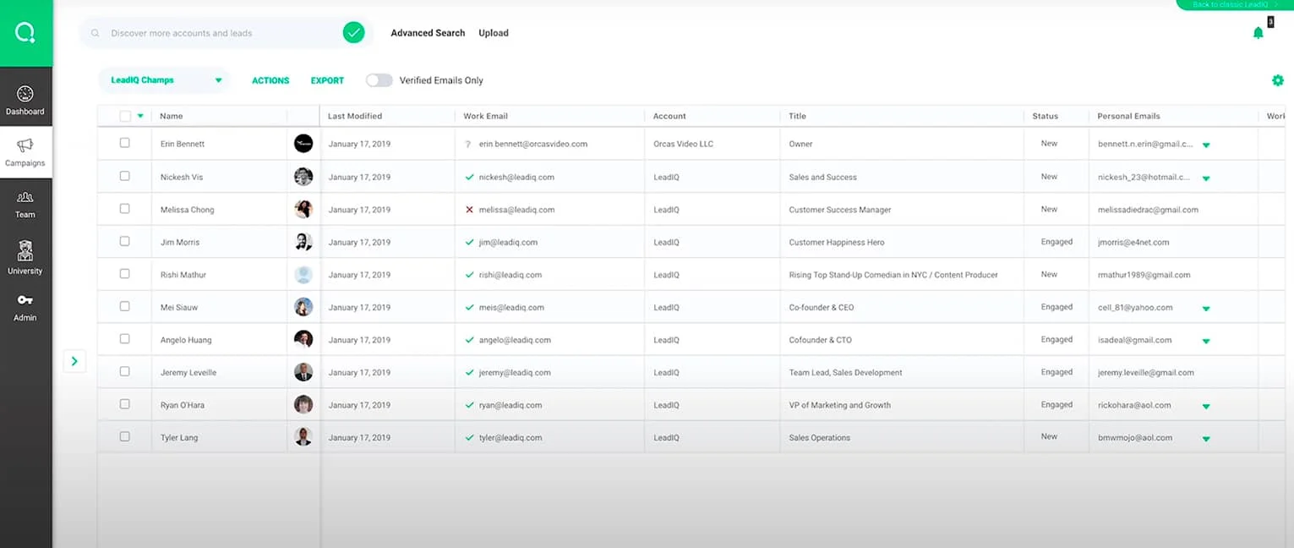
Task: Switch to Campaigns in the sidebar
Action: (x=25, y=151)
